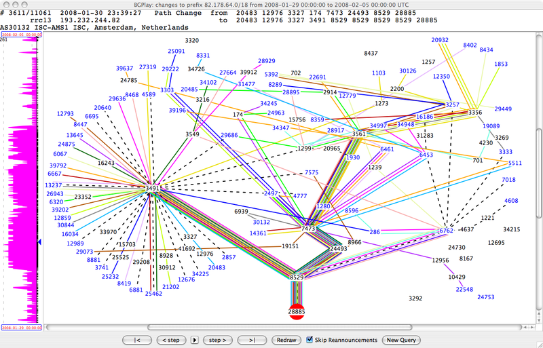Select AS node 7018 label
This screenshot has width=543, height=348.
[x=508, y=179]
